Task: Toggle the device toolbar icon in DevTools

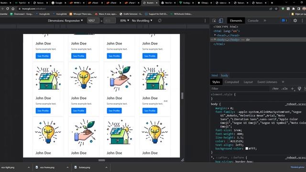Action: [221, 21]
